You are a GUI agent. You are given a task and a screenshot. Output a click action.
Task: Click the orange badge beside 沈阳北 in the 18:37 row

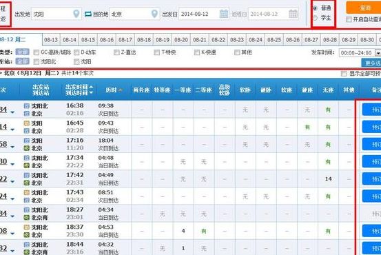click(x=26, y=227)
